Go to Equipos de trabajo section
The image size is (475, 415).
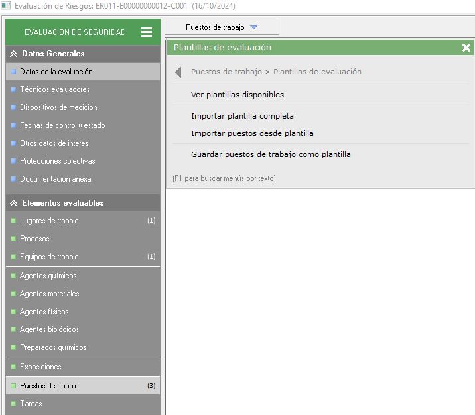[x=49, y=257]
